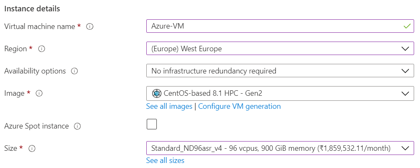Expand the Size dropdown chevron

pyautogui.click(x=405, y=148)
